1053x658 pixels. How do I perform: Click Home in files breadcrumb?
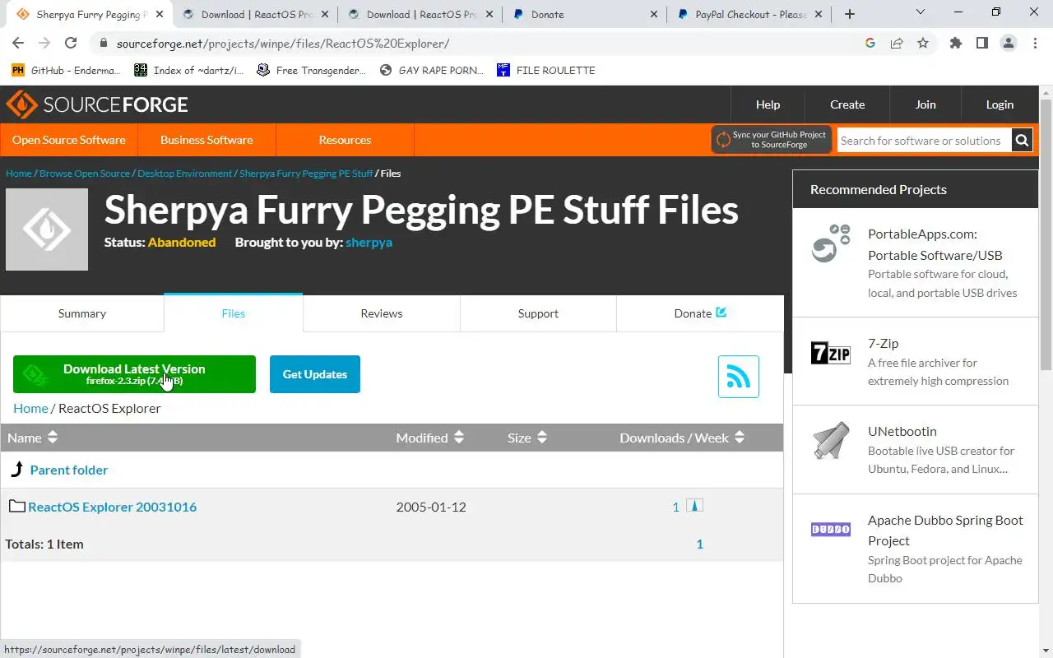point(30,408)
